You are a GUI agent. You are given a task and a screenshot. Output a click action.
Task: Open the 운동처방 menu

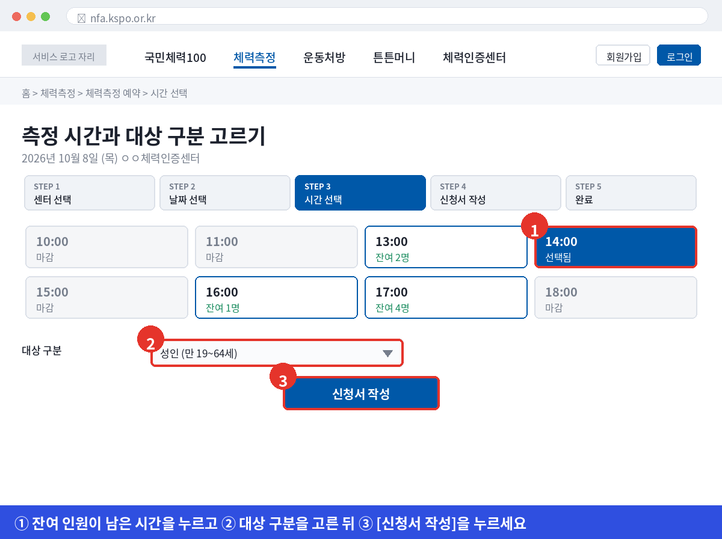tap(324, 58)
